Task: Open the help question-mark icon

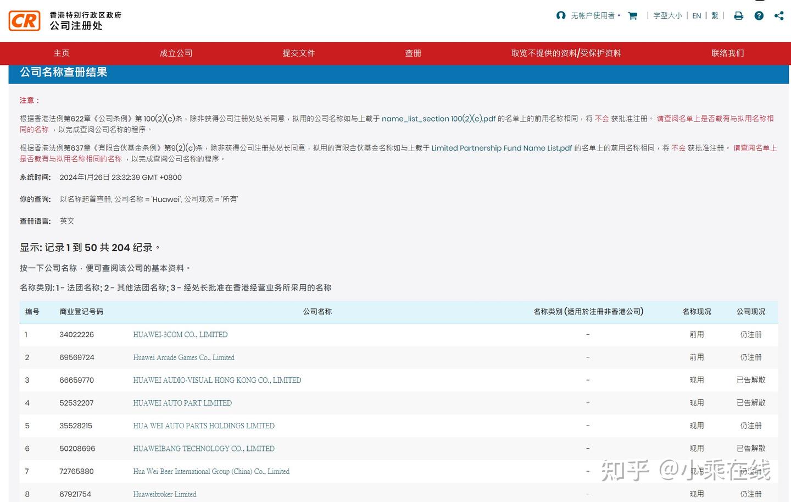Action: pyautogui.click(x=759, y=15)
